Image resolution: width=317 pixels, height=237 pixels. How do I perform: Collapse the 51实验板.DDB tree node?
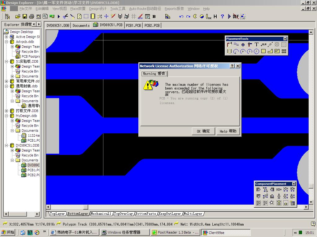7,61
